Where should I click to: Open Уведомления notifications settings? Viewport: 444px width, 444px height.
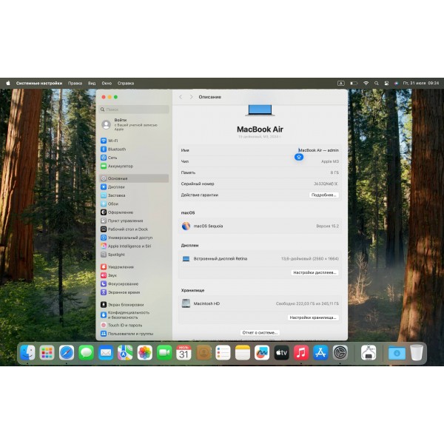[x=117, y=267]
